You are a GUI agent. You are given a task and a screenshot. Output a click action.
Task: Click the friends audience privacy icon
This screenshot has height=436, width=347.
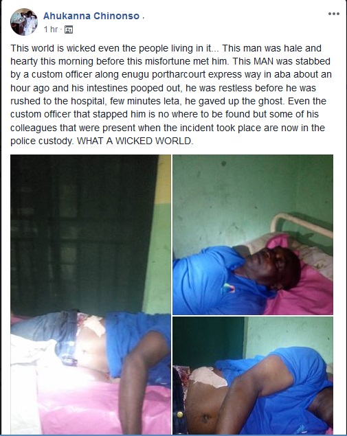pyautogui.click(x=69, y=30)
